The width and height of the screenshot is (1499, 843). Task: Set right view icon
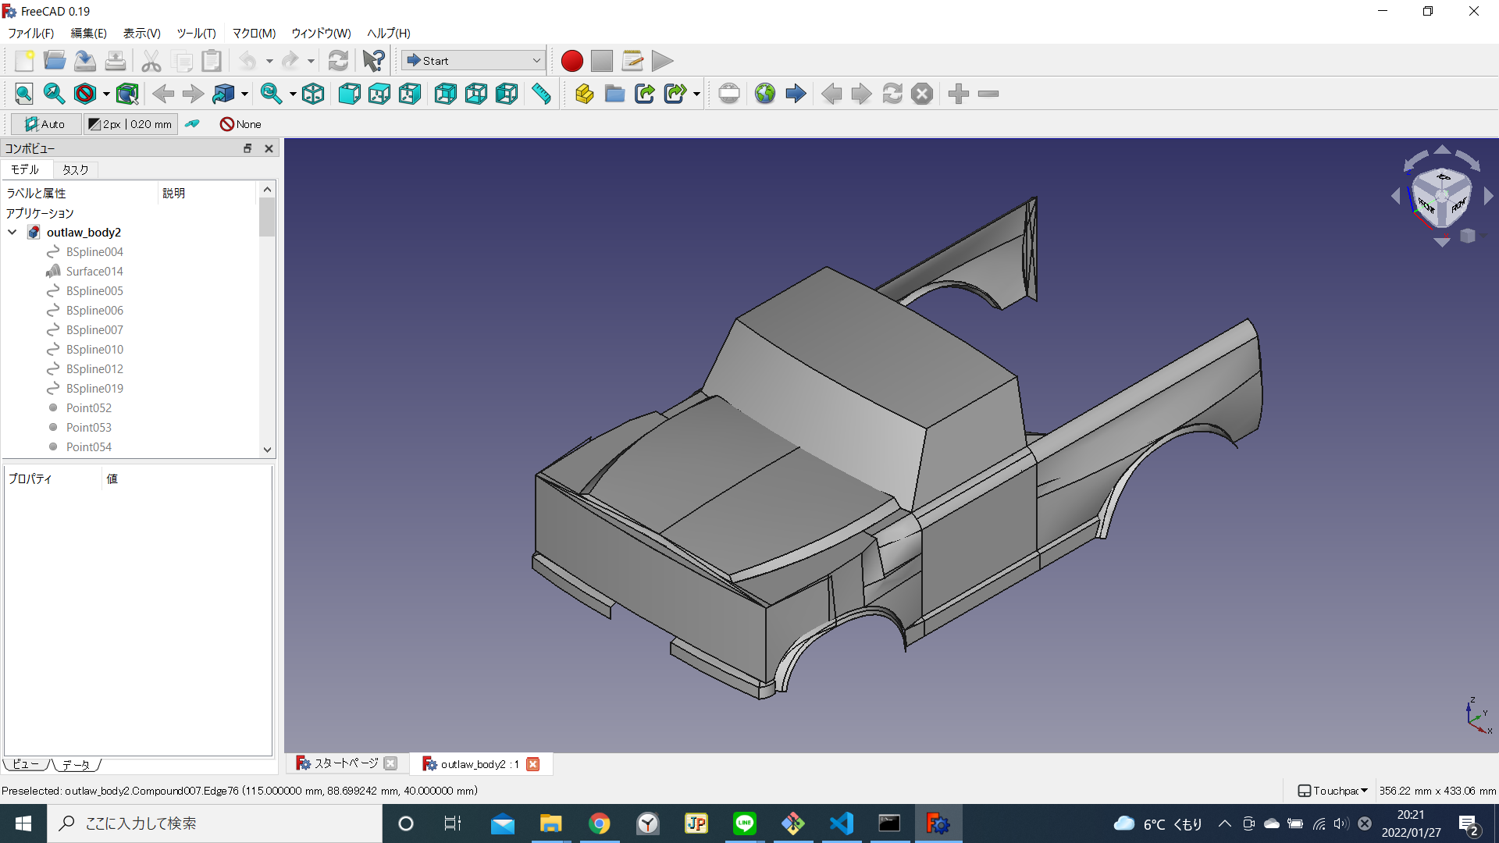pyautogui.click(x=410, y=94)
